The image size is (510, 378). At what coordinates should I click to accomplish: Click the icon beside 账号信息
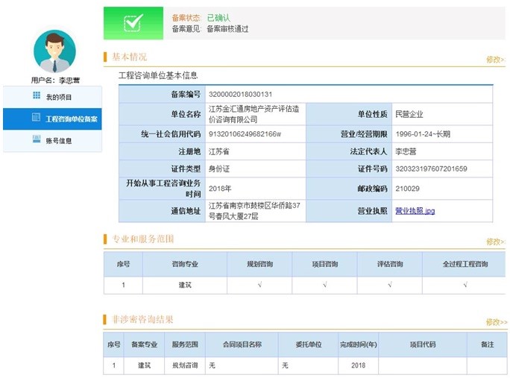tap(37, 139)
